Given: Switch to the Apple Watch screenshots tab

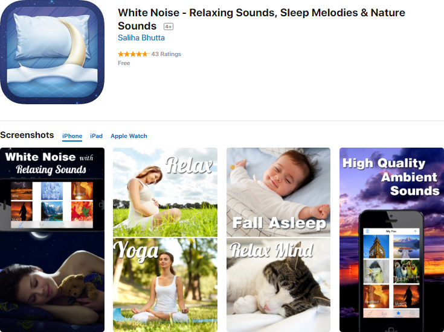Looking at the screenshot, I should [x=129, y=136].
